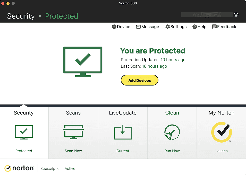Click the 'You are Protected' heading
The image size is (246, 175).
point(153,51)
